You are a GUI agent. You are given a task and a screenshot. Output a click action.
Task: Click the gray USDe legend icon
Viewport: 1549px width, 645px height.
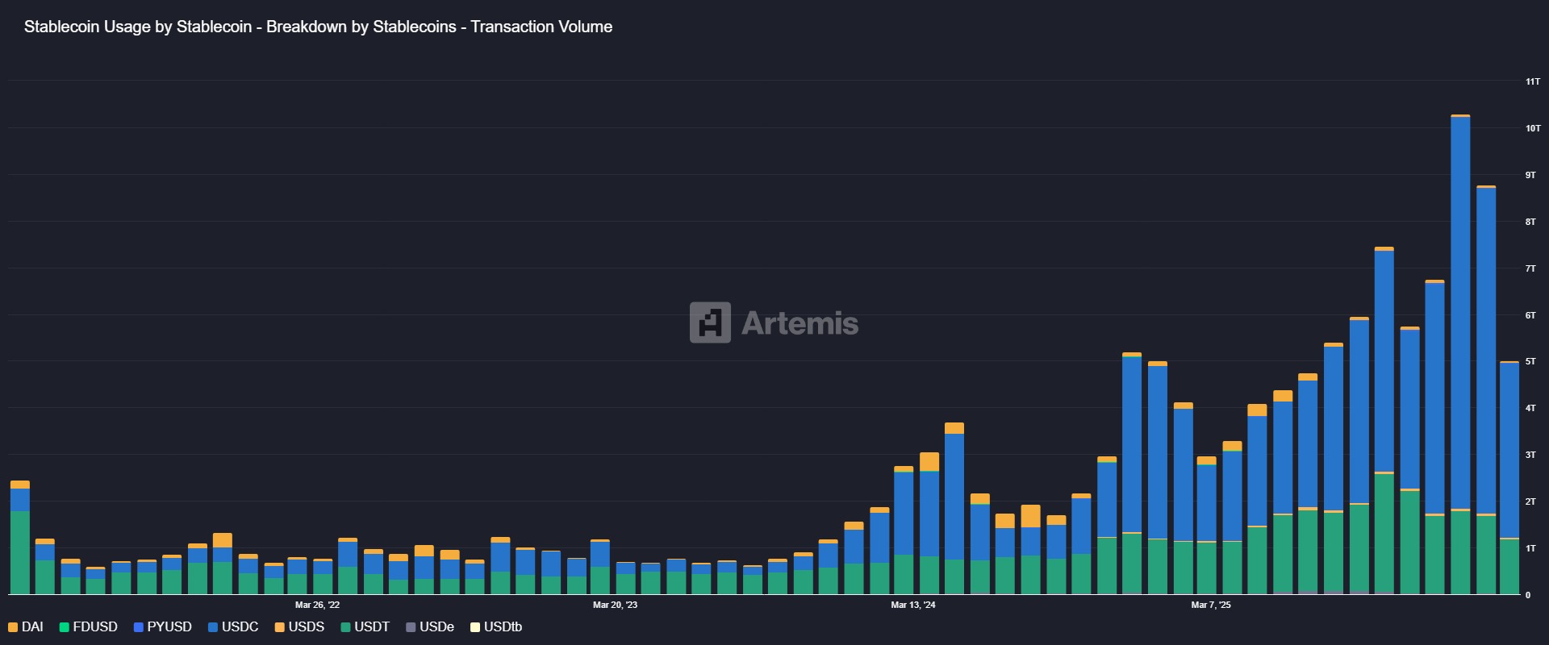411,627
